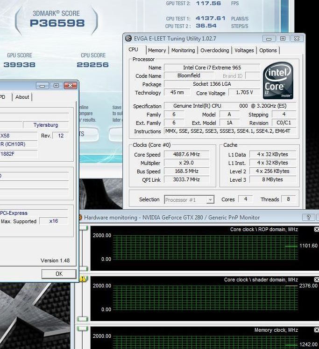
Task: Close the Memory clock graph
Action: point(317,330)
